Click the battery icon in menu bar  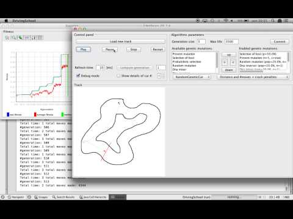tap(247, 21)
